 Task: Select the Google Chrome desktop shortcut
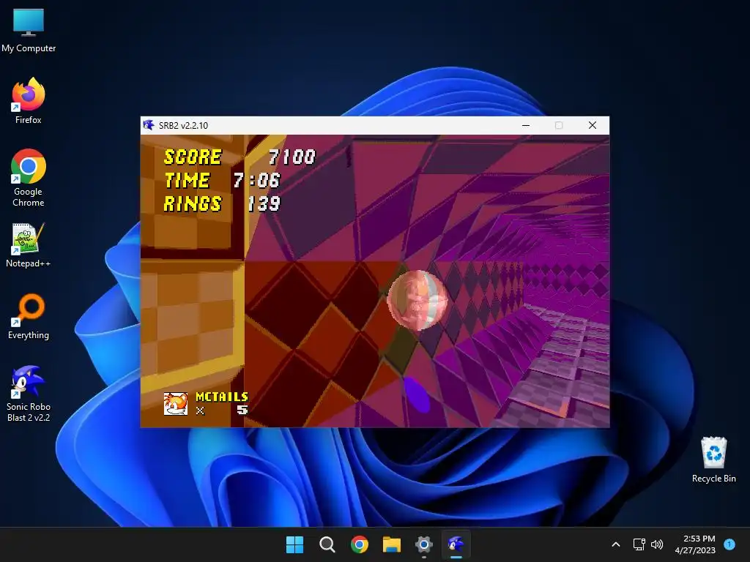29,178
